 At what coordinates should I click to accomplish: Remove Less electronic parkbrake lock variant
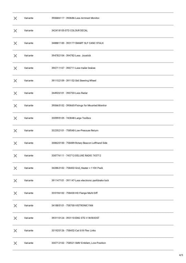coord(15,181)
